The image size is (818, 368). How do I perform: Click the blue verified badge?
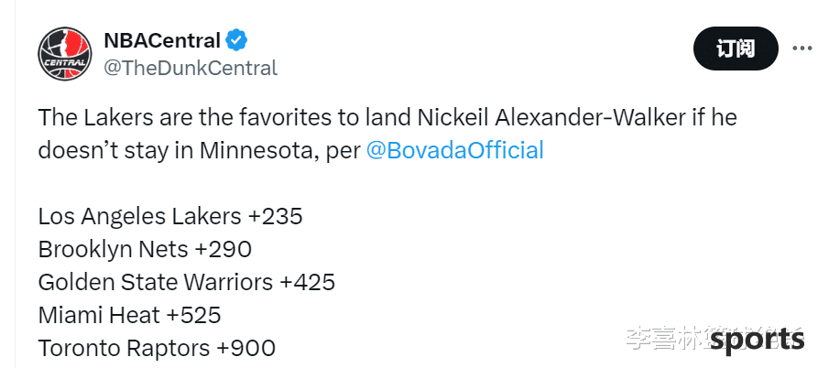(x=236, y=40)
